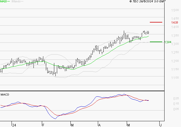Image resolution: width=181 pixels, height=127 pixels.
Task: Click the MACD panel label
Action: click(x=5, y=95)
